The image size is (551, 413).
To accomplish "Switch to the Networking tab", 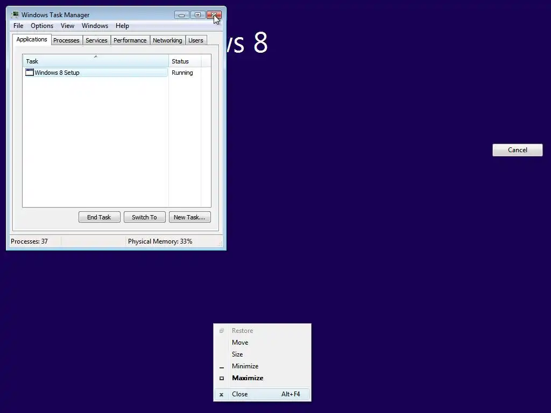I will [x=168, y=40].
